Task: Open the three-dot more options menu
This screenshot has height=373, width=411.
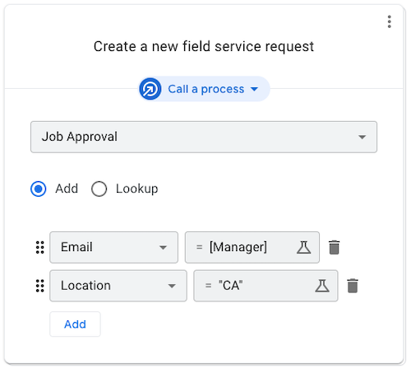Action: (389, 21)
